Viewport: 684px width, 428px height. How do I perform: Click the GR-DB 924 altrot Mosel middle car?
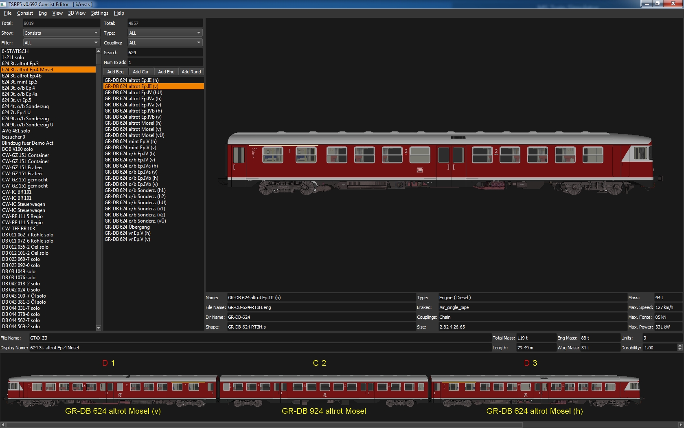pos(324,389)
